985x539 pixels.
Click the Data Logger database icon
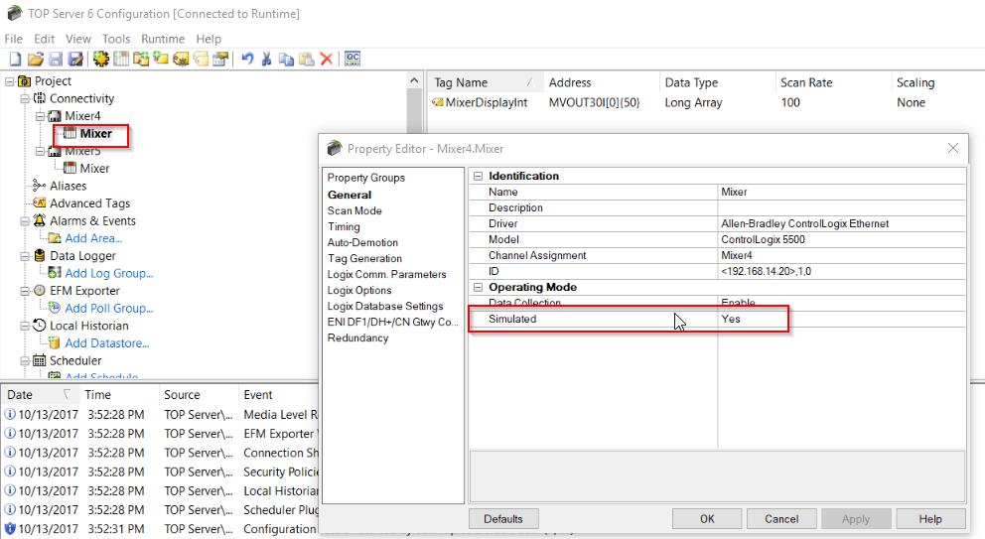tap(39, 256)
